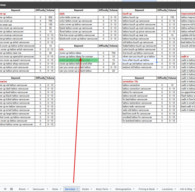
Task: Click cell 'tattoo touchup vancouver'
Action: point(139,39)
